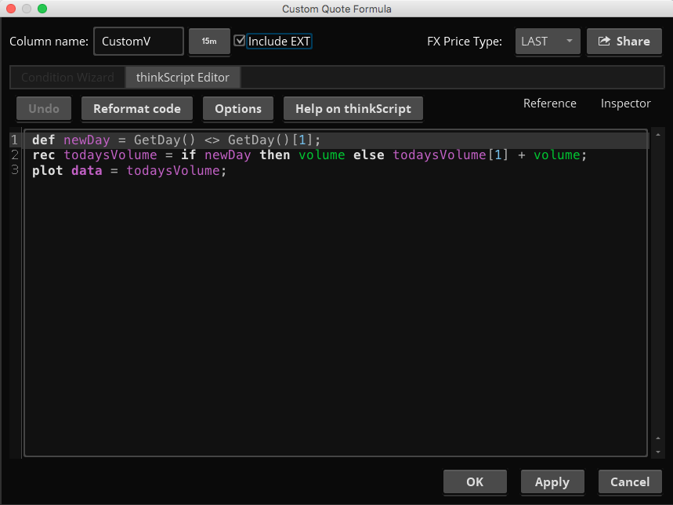Open the FX Price Type LAST dropdown
Screen dimensions: 673x505
pyautogui.click(x=548, y=42)
